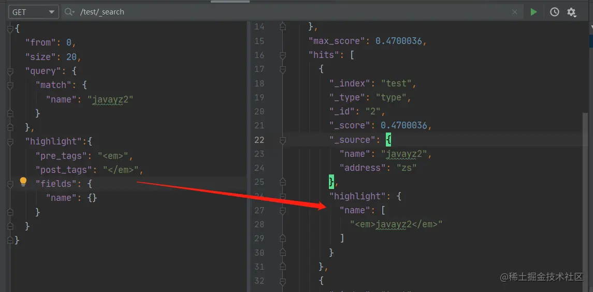Click the "javayz2" value in request query
The width and height of the screenshot is (593, 292).
(110, 99)
